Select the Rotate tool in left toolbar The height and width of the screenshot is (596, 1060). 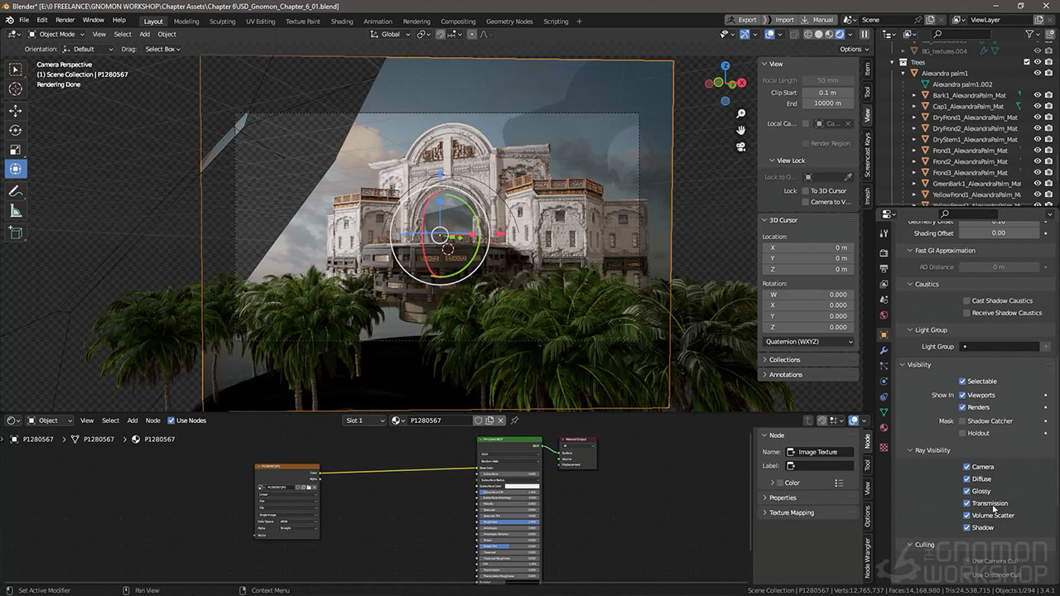[16, 130]
